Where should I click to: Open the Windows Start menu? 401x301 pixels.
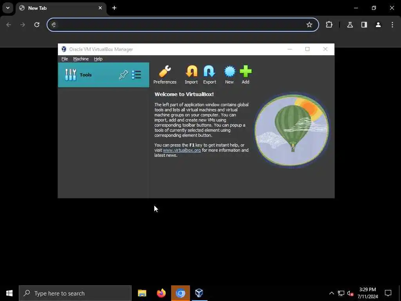tap(9, 293)
